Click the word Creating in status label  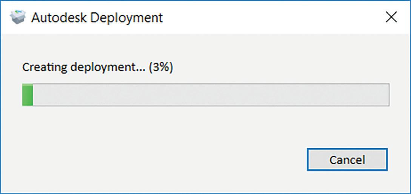coord(45,68)
